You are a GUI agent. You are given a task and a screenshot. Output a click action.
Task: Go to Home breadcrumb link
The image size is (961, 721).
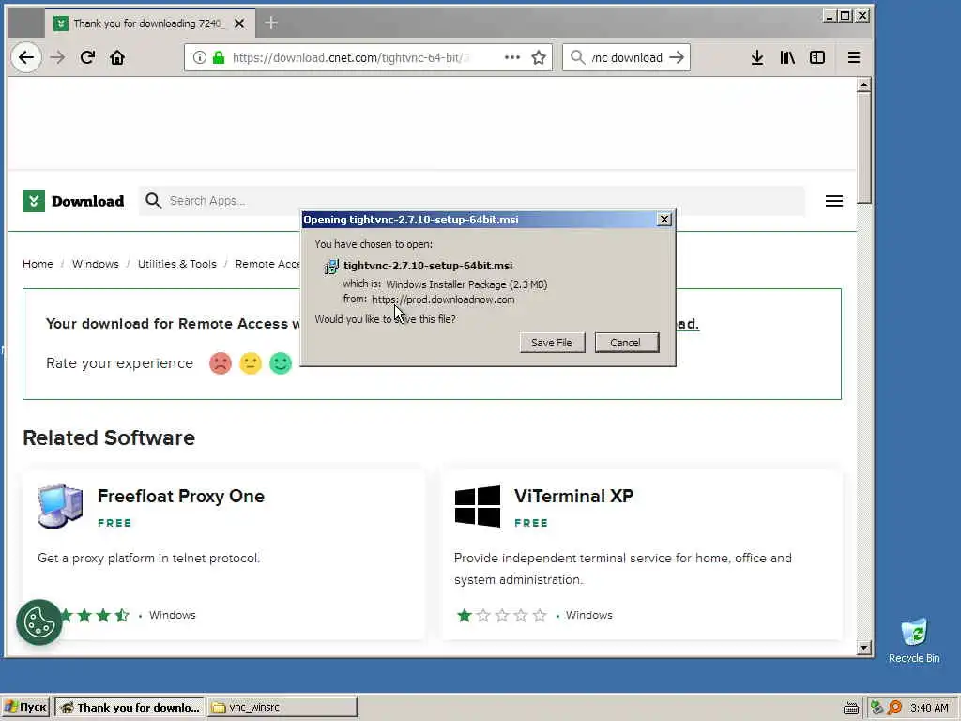pyautogui.click(x=38, y=264)
